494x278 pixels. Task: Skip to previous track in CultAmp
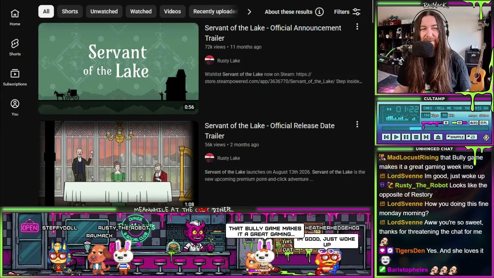click(x=386, y=137)
